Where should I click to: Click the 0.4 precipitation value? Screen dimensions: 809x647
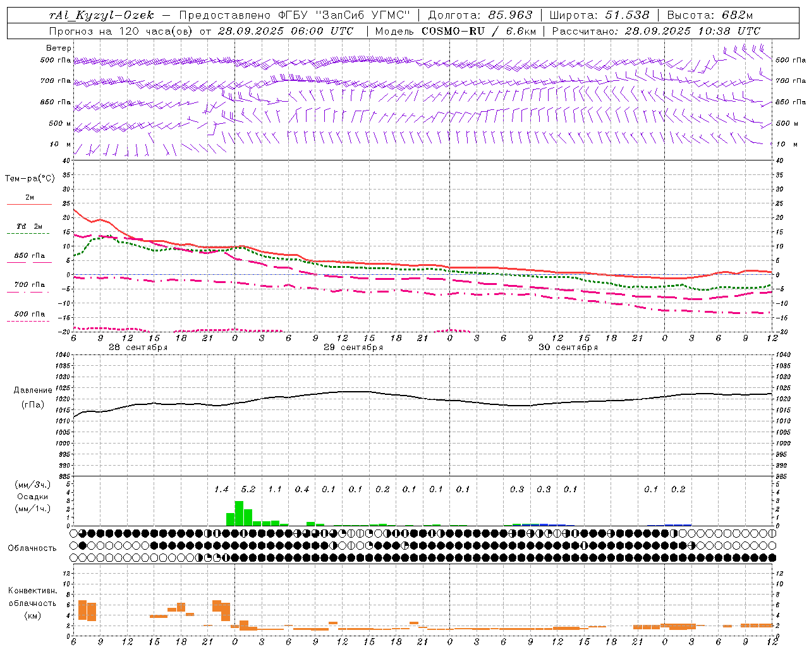302,490
